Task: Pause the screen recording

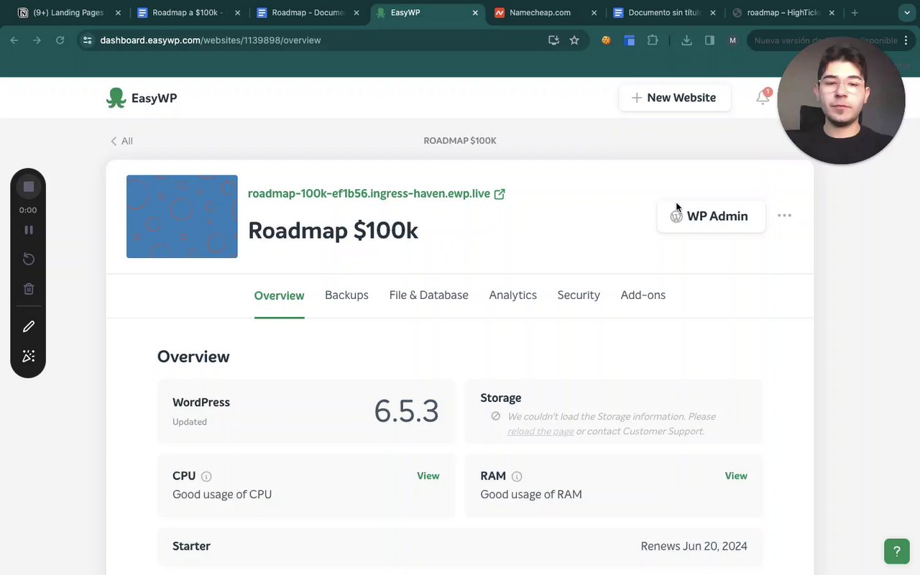Action: point(29,230)
